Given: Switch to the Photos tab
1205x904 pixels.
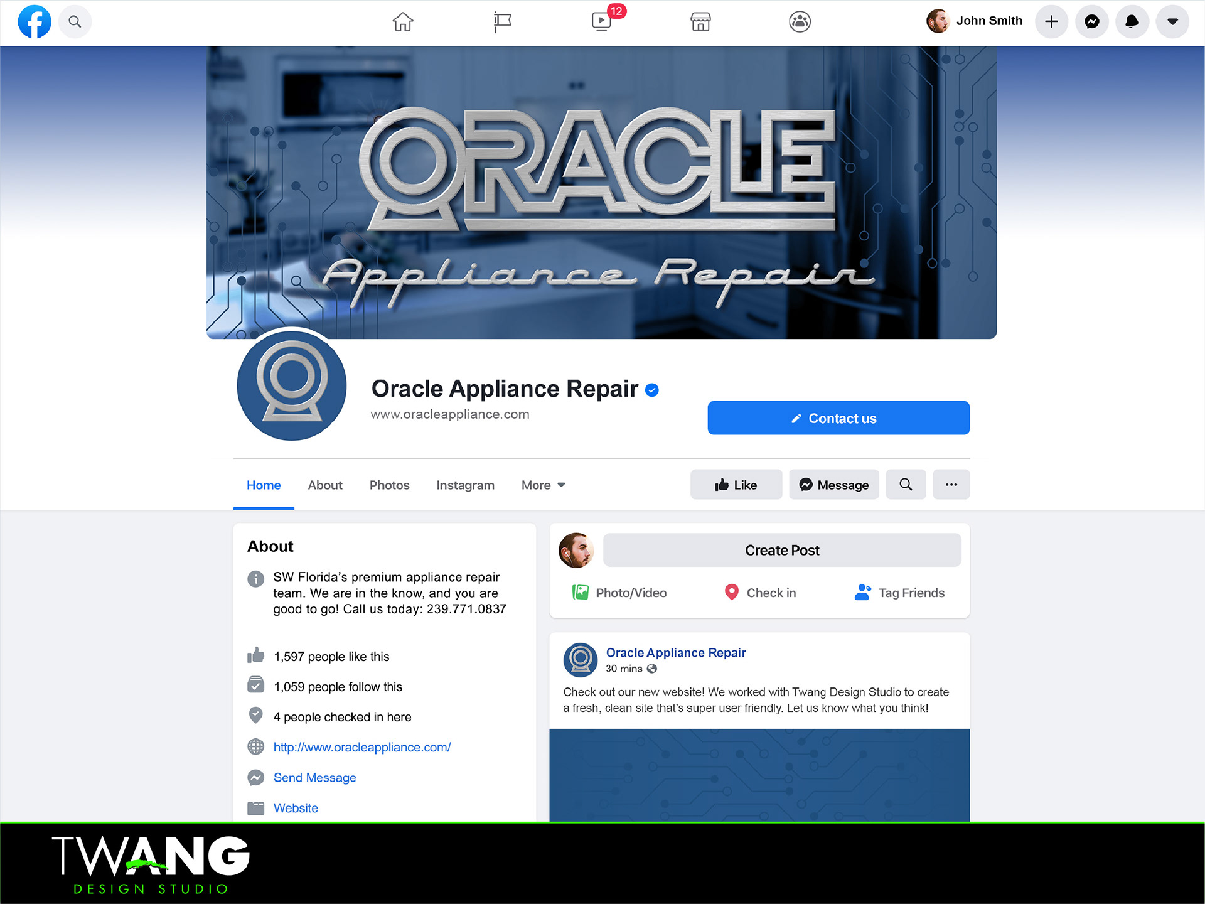Looking at the screenshot, I should tap(389, 485).
